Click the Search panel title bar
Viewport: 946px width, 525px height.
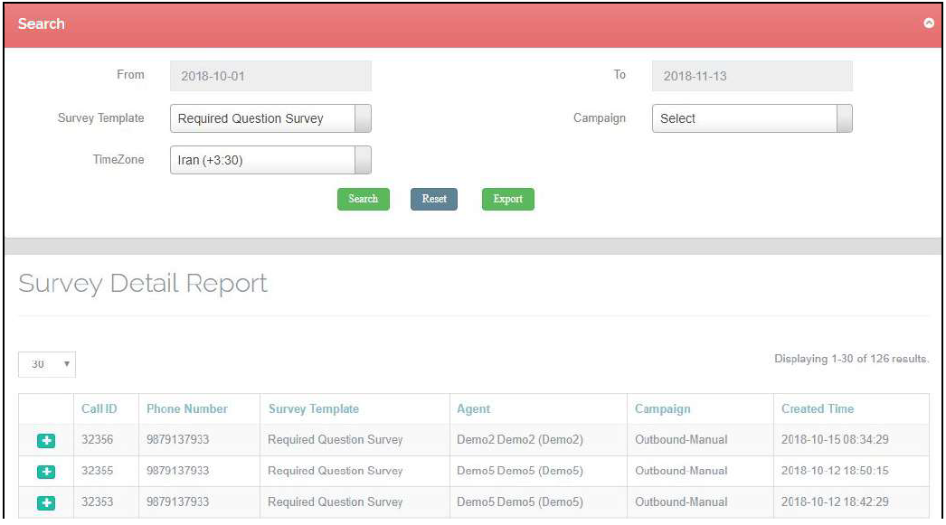452,23
